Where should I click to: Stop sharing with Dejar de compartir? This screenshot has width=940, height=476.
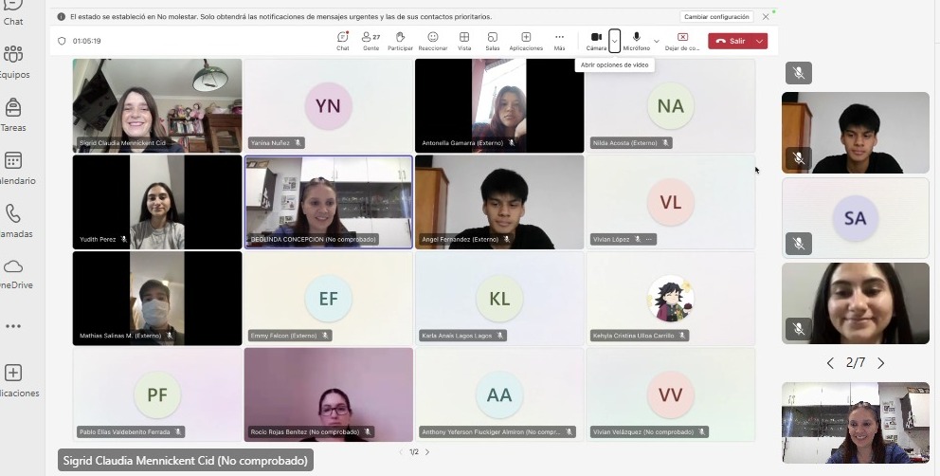682,40
